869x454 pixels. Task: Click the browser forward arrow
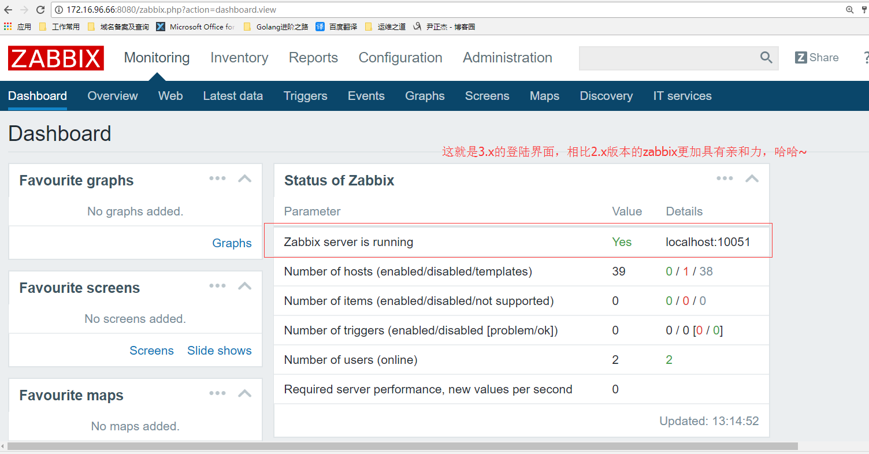24,10
